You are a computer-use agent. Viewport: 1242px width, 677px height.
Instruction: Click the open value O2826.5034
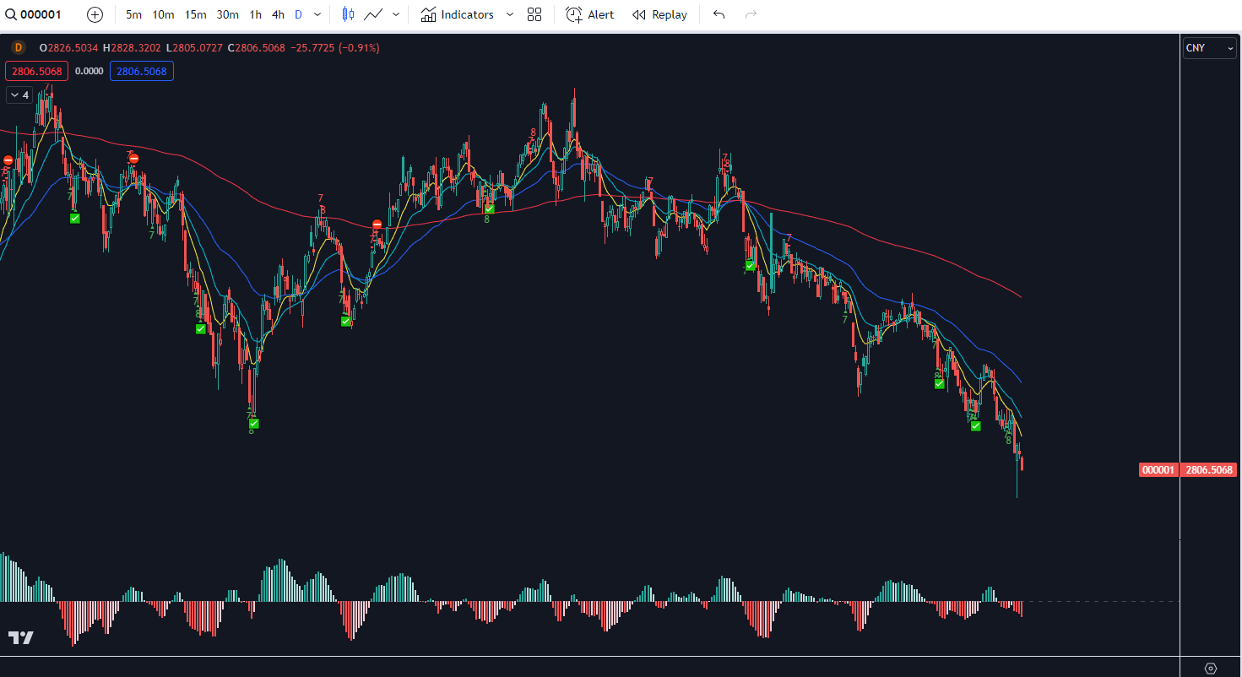(70, 48)
